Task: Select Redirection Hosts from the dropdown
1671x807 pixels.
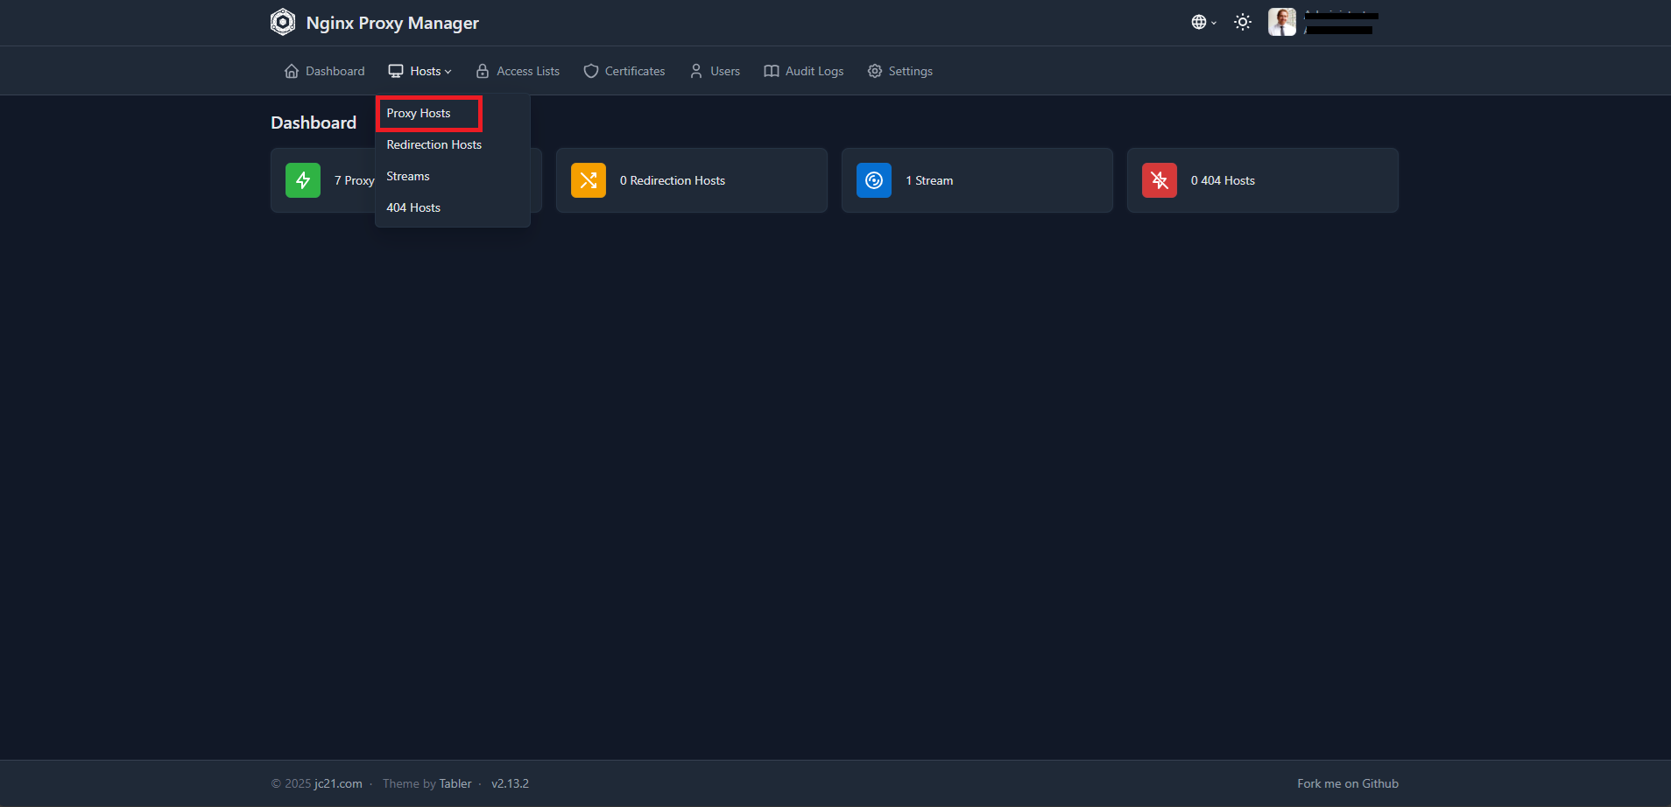Action: [x=434, y=144]
